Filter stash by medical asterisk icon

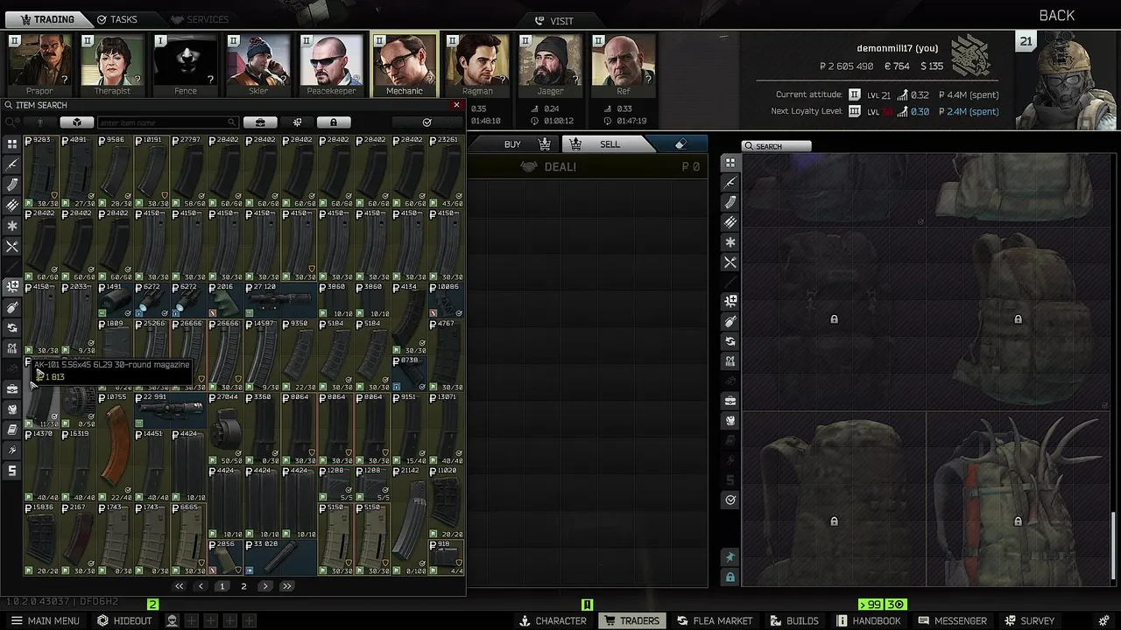point(730,242)
